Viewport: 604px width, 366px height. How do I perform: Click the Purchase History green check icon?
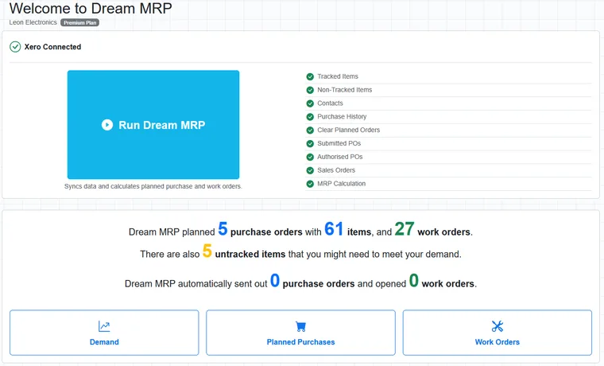310,117
